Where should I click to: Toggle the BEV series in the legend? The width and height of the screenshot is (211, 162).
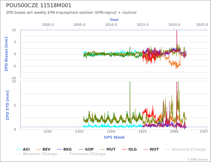pyautogui.click(x=43, y=149)
